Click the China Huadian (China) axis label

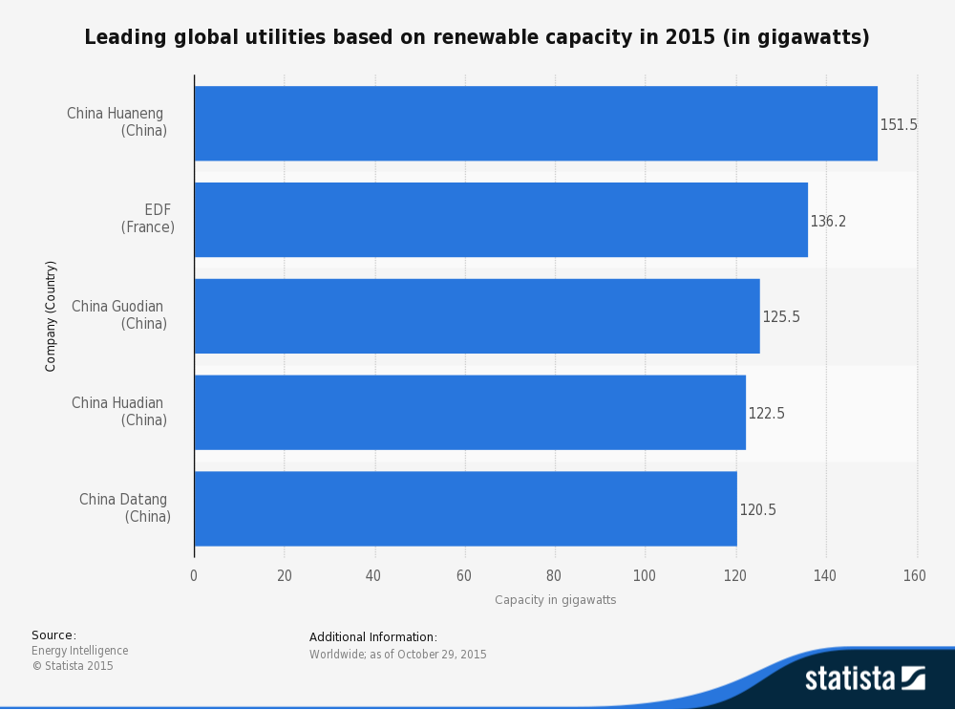click(118, 411)
